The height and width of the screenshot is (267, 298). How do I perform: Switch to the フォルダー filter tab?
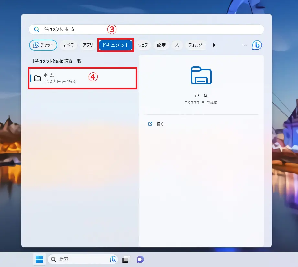tap(197, 45)
